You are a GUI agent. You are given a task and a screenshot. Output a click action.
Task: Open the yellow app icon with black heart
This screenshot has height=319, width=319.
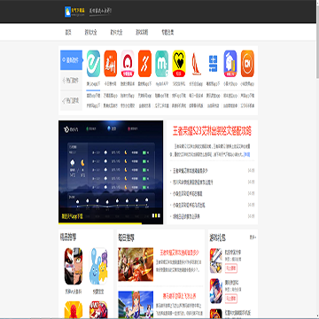pos(179,64)
